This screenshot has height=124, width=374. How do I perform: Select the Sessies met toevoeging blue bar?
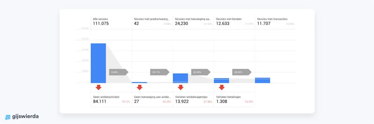[x=180, y=78]
